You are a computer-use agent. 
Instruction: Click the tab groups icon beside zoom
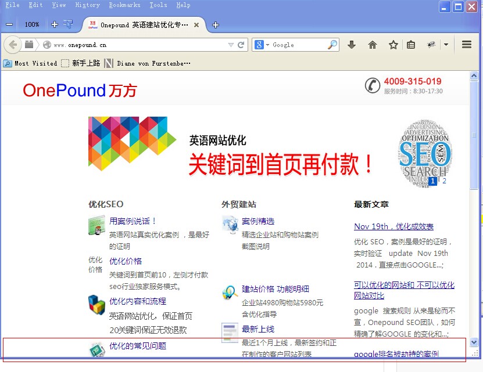click(68, 24)
